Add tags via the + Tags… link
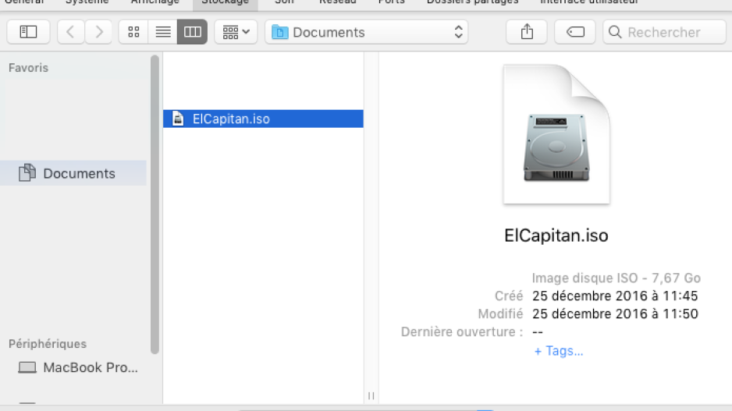Screen dimensions: 732x411 click(x=558, y=351)
